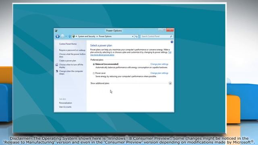Click the greyed-out forward navigation arrow
Viewport: 258px width, 145px height.
[x=62, y=36]
